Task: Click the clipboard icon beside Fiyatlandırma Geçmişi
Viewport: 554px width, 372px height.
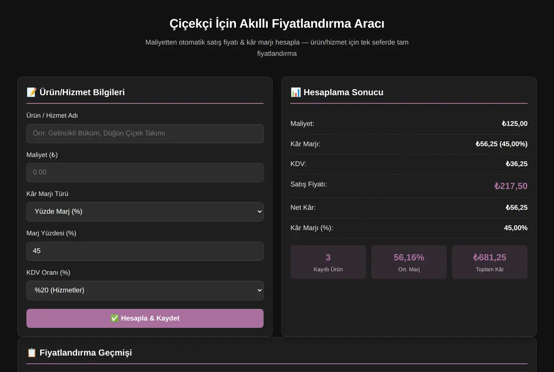Action: click(31, 353)
